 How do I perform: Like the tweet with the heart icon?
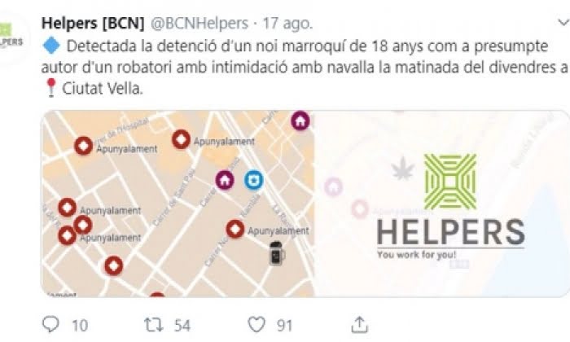256,324
